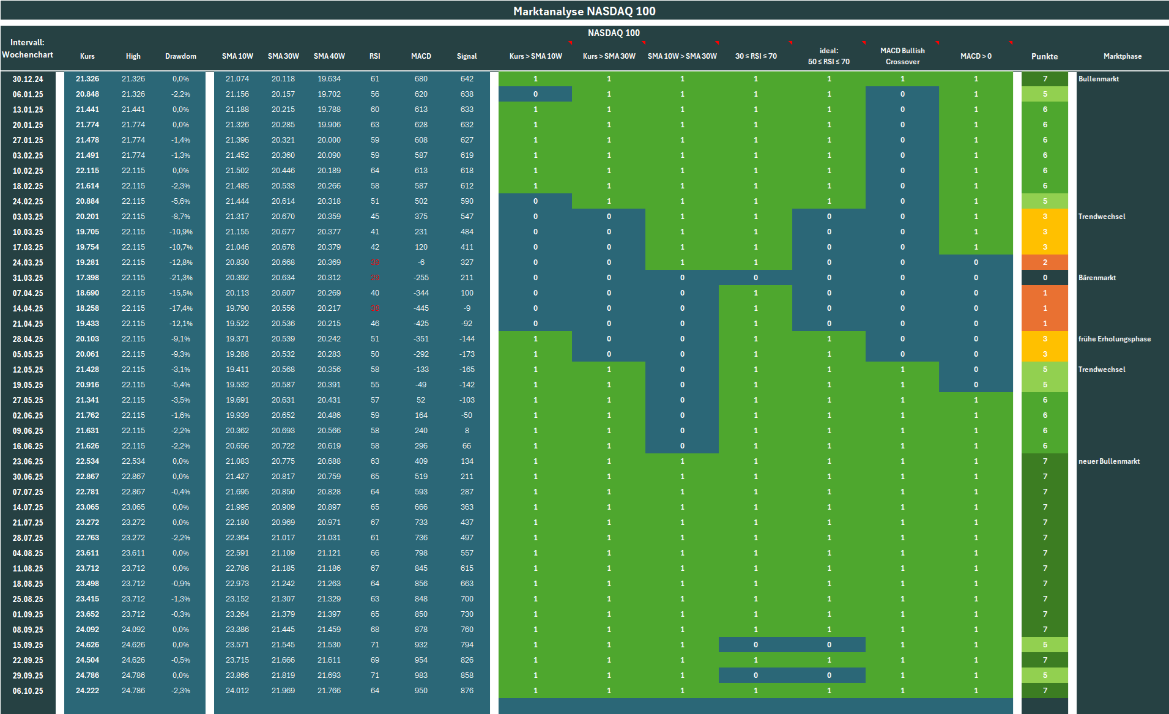Select the MACD Bullish Crossover header
The width and height of the screenshot is (1169, 714).
[x=902, y=56]
